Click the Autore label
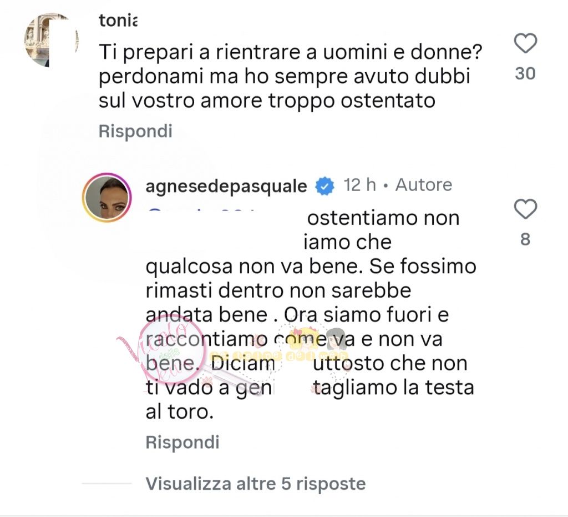Viewport: 568px width, 517px height. pos(424,185)
